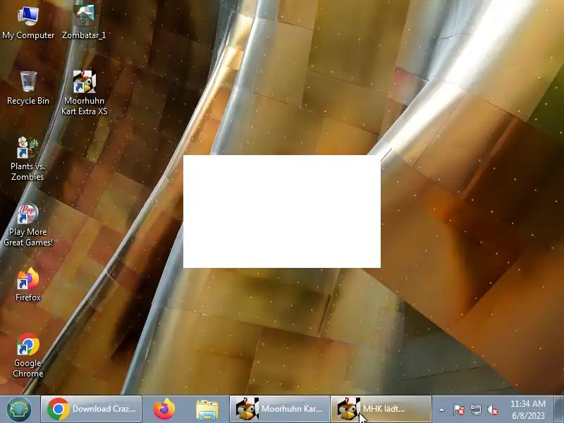This screenshot has width=564, height=423.
Task: Switch to MHK lädt... taskbar button
Action: point(381,409)
